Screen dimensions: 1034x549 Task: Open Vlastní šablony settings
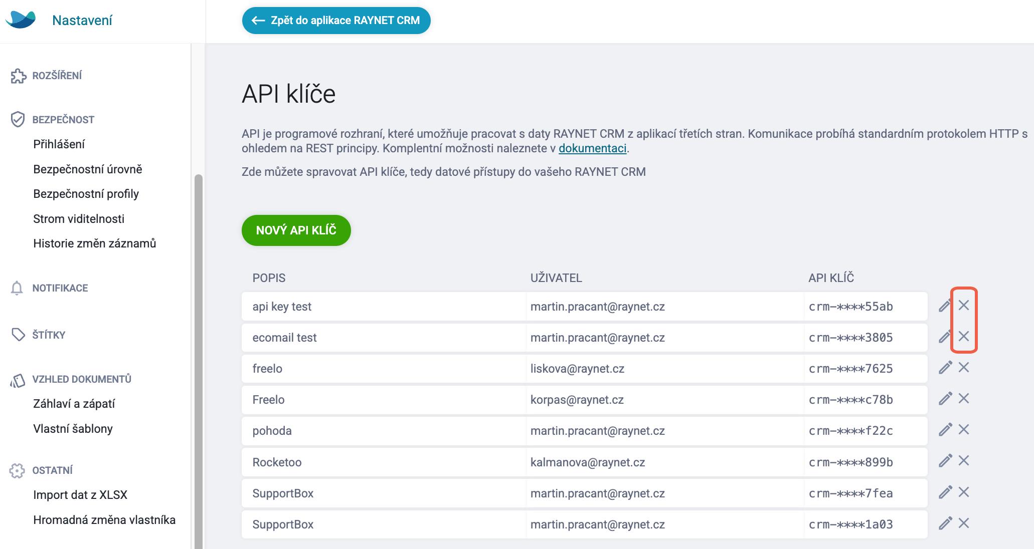(73, 429)
